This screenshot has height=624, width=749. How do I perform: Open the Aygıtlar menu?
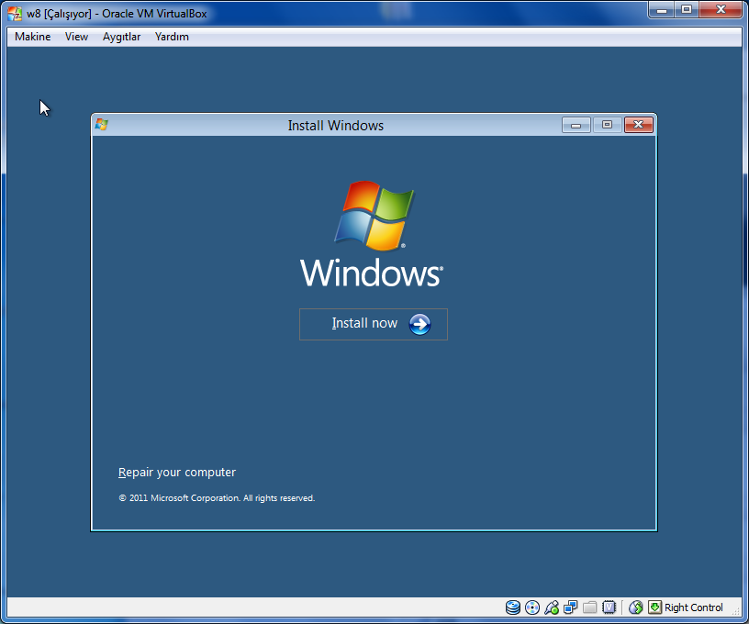[121, 37]
